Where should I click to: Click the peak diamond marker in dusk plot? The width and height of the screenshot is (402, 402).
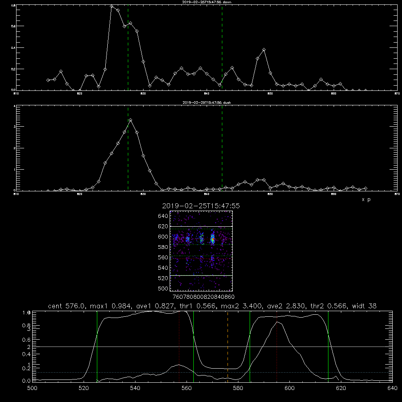click(131, 120)
